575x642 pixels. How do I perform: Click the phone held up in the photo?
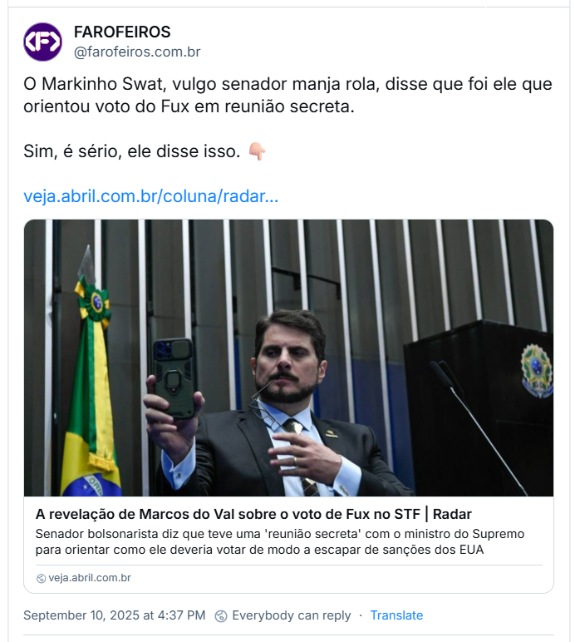[x=174, y=378]
